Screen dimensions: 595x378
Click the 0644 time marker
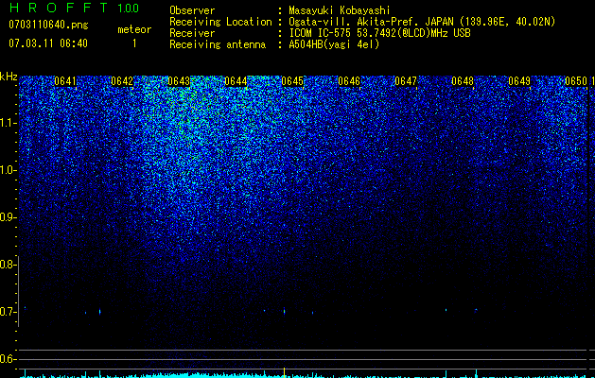coord(236,81)
